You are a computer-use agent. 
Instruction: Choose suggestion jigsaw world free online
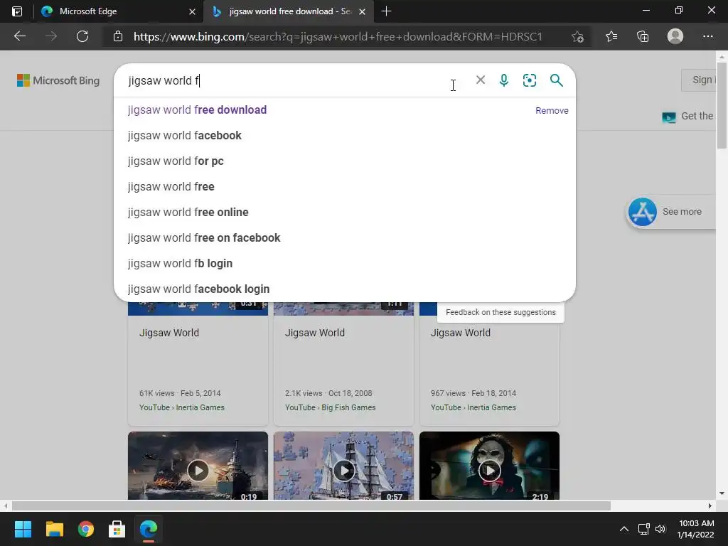tap(345, 212)
